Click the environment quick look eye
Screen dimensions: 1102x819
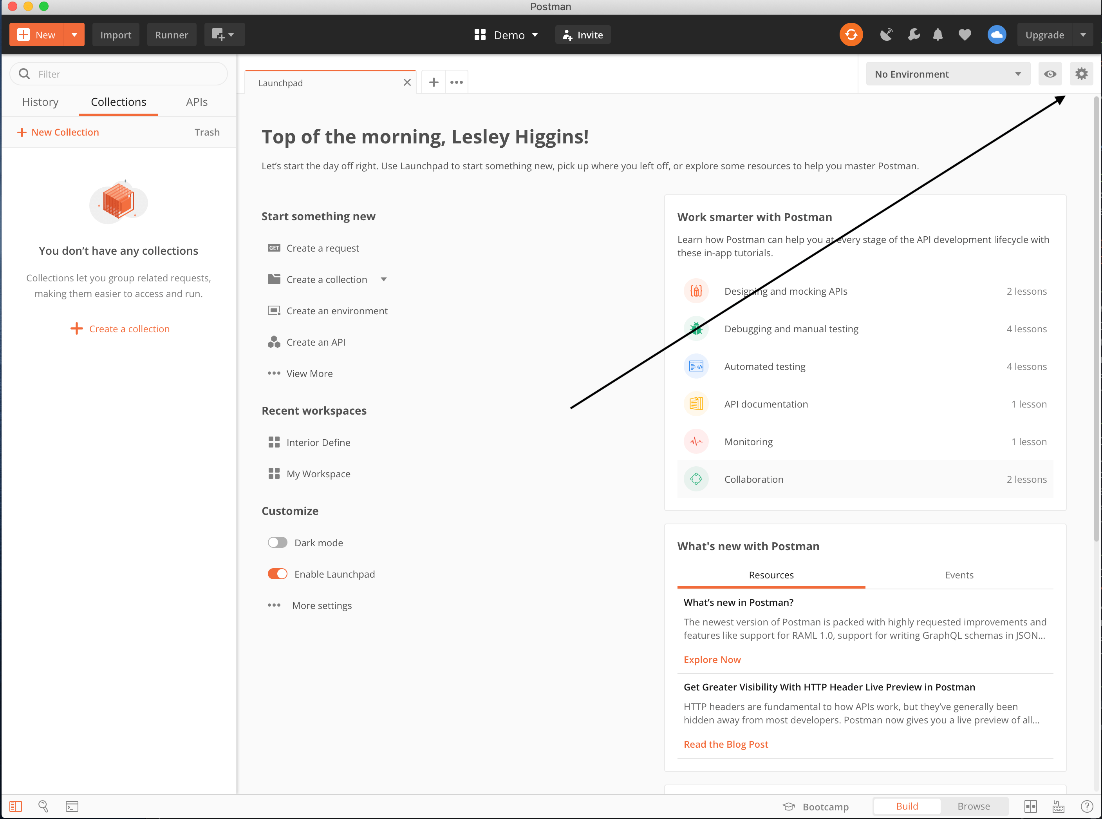point(1050,74)
